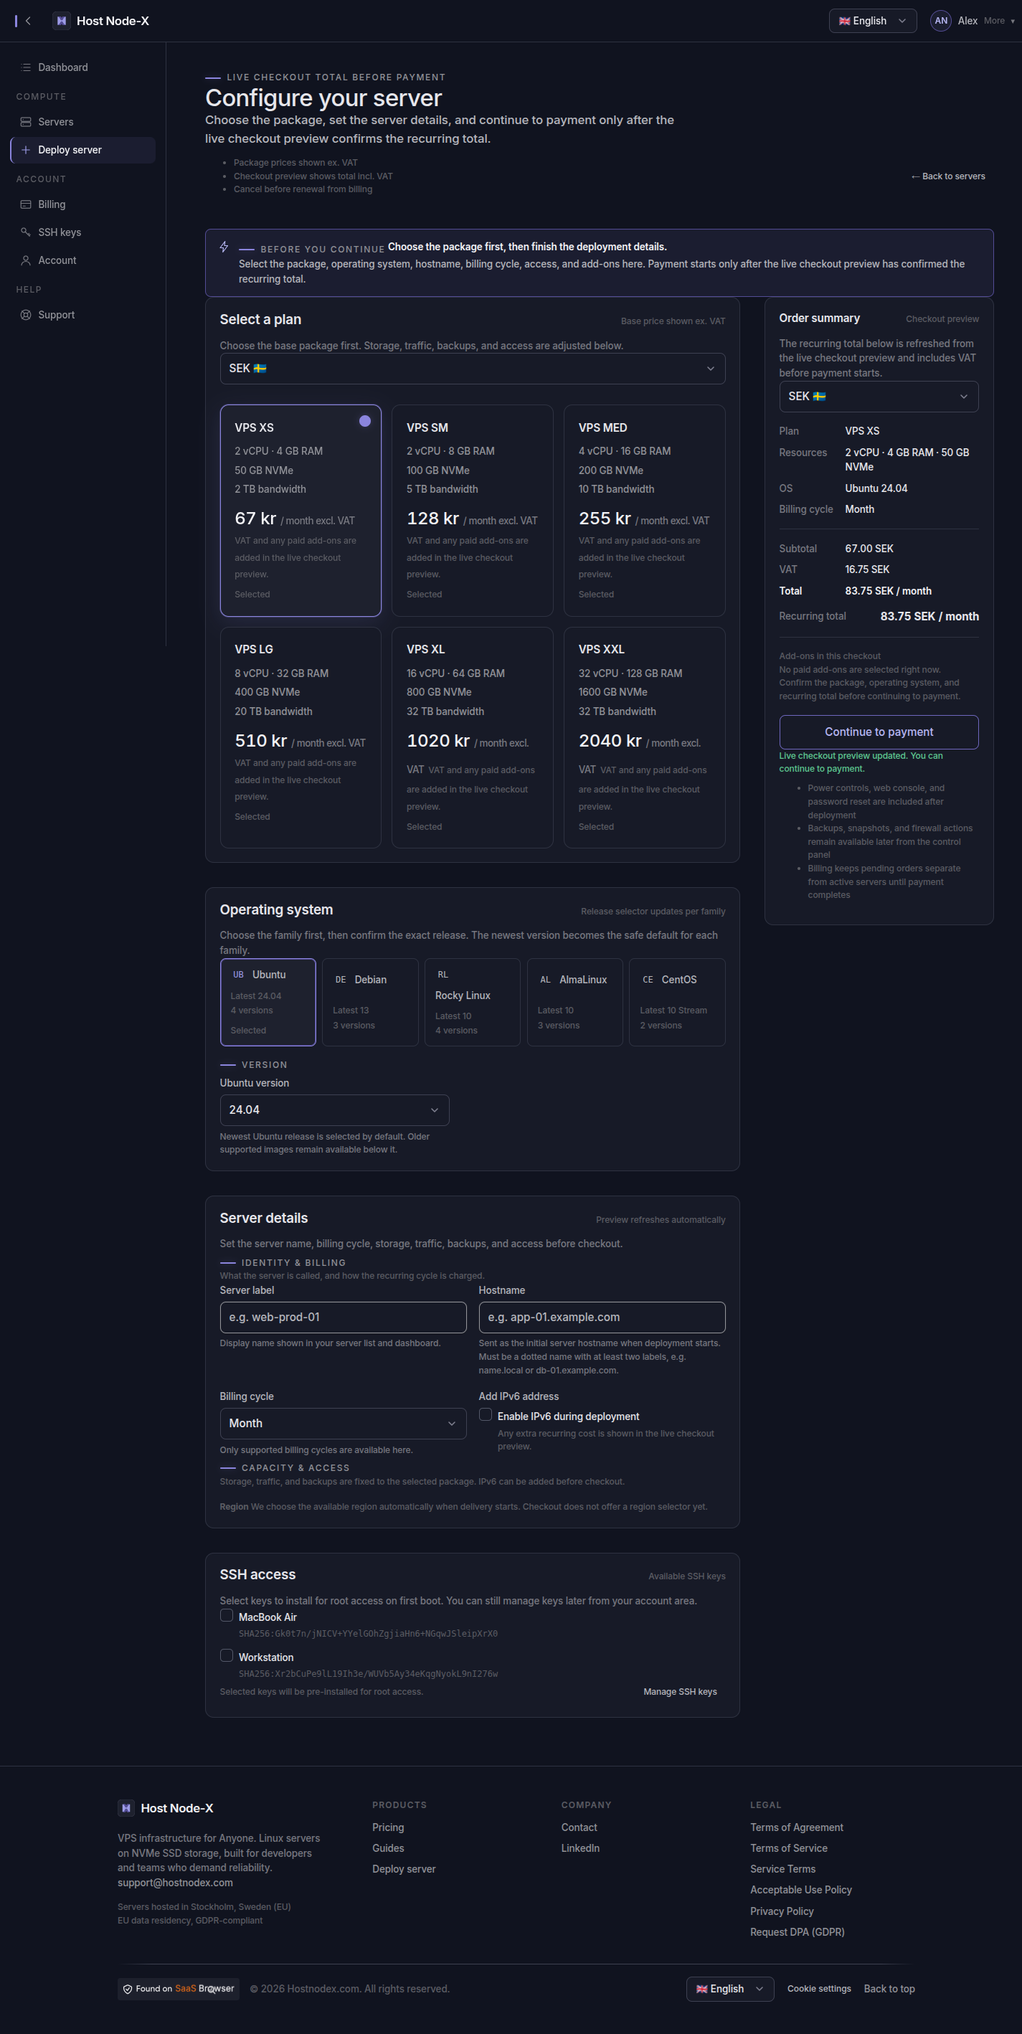Click the Found on SaaS Browser badge
Screen dimensions: 1022x2034
coord(179,1989)
